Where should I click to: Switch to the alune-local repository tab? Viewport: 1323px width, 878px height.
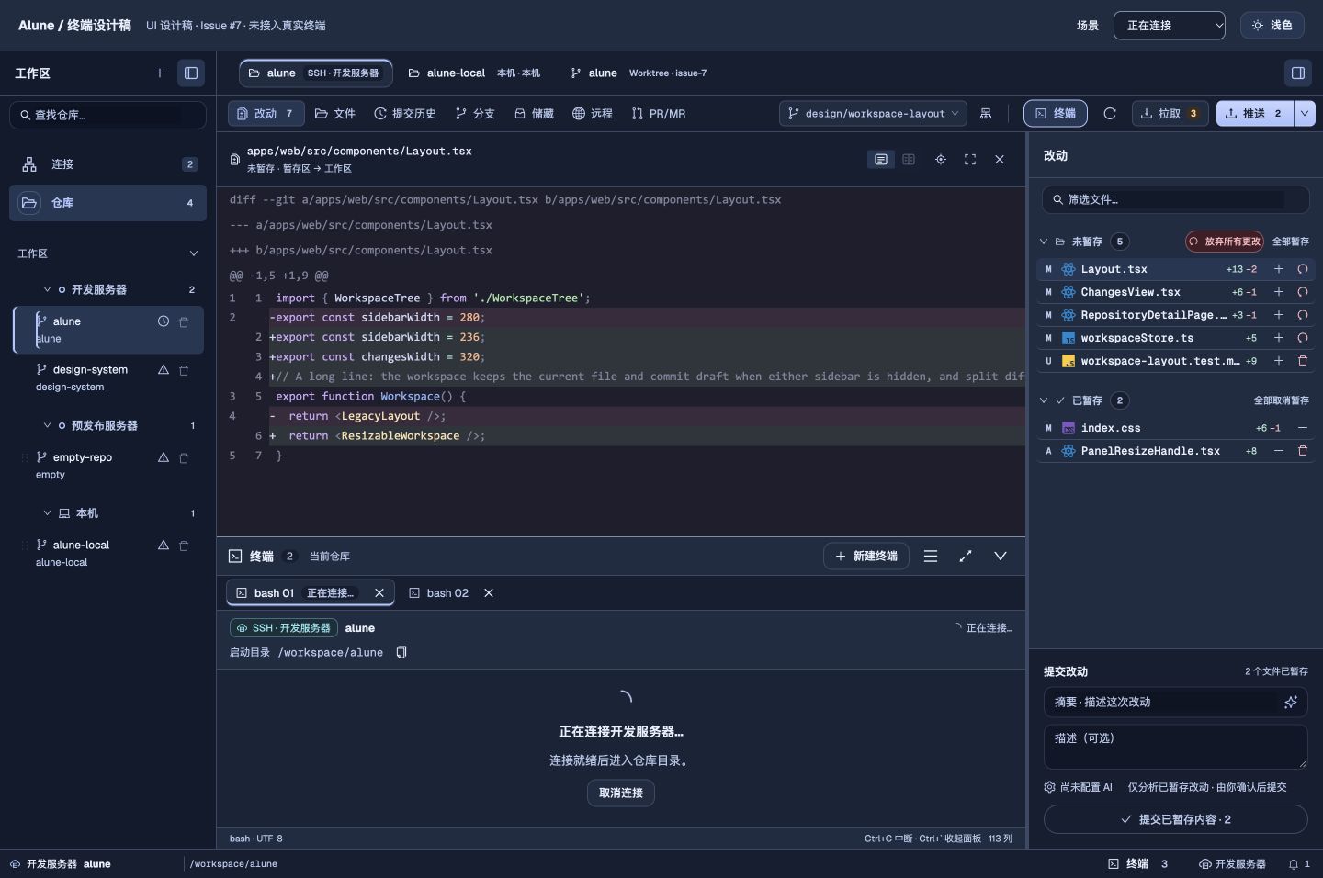(474, 73)
